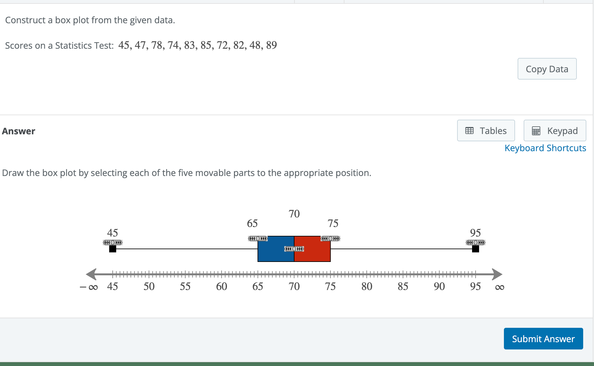594x366 pixels.
Task: Click the right whisker endpoint square at 95
Action: [x=476, y=249]
